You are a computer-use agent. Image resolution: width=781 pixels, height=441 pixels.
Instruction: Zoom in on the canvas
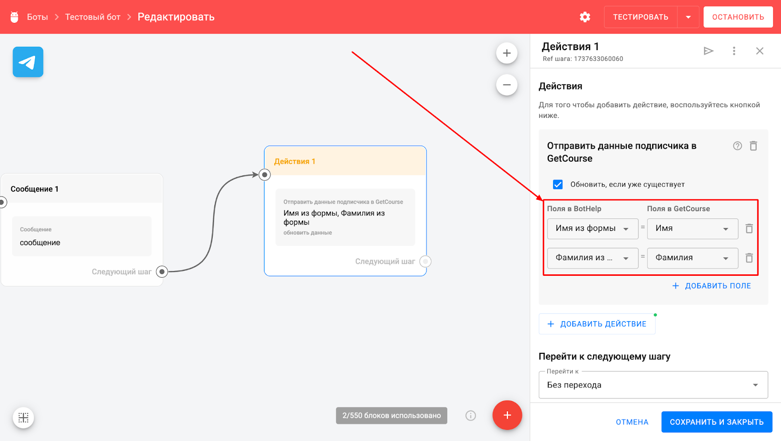(x=507, y=53)
